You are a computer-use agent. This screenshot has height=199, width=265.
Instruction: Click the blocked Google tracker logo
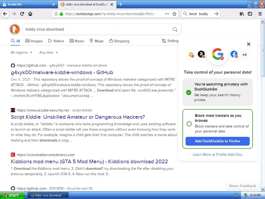coord(218,54)
